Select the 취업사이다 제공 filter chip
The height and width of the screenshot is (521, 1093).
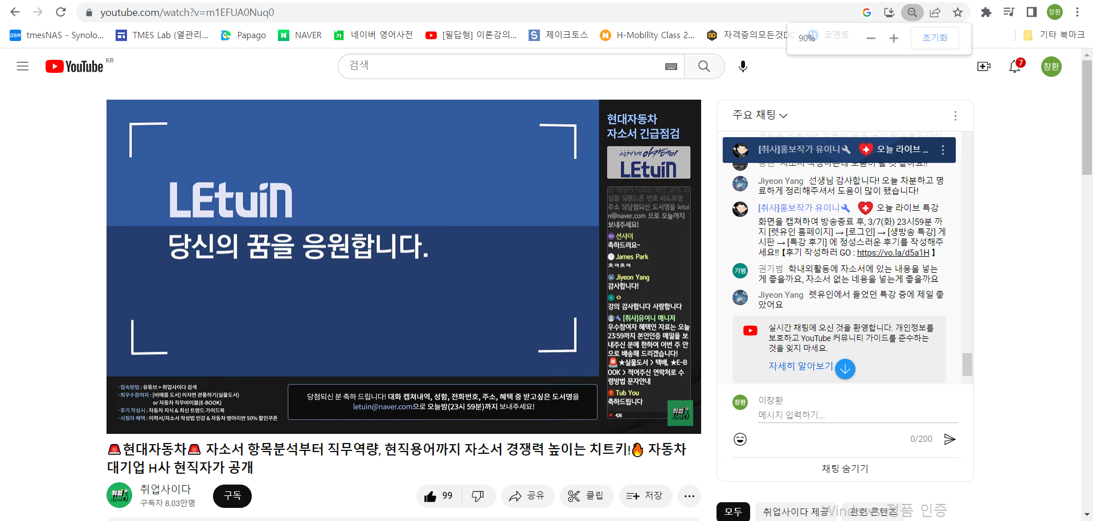tap(795, 512)
